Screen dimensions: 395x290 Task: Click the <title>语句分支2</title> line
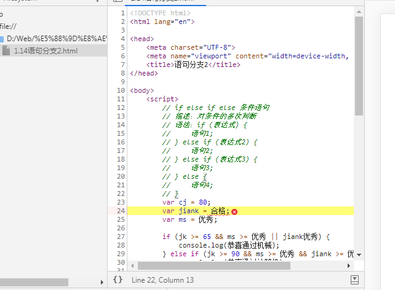point(193,65)
